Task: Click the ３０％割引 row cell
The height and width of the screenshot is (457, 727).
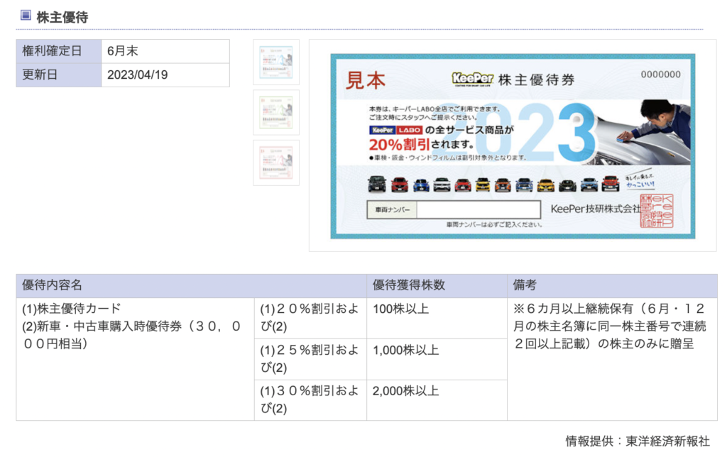Action: pyautogui.click(x=310, y=400)
